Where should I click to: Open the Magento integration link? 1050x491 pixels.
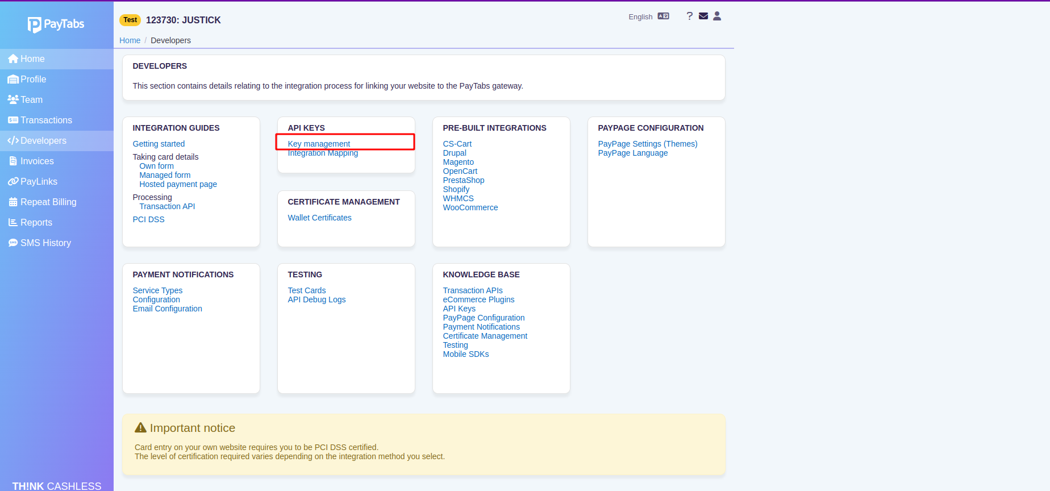pyautogui.click(x=459, y=162)
